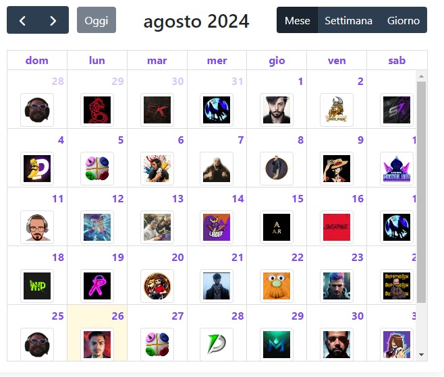Open the orange fuzzy monster avatar on 22
The width and height of the screenshot is (444, 377).
(x=277, y=286)
